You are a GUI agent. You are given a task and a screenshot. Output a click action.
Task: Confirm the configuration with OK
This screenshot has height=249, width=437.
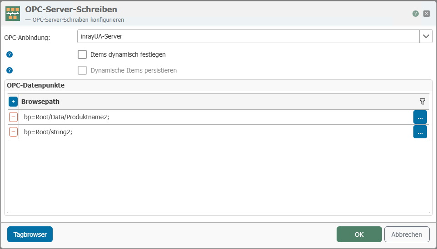(359, 234)
